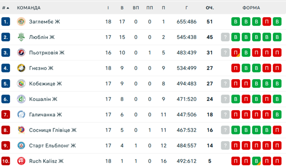Click the red rank 10 position badge
Viewport: 286px width, 168px height.
tap(5, 161)
